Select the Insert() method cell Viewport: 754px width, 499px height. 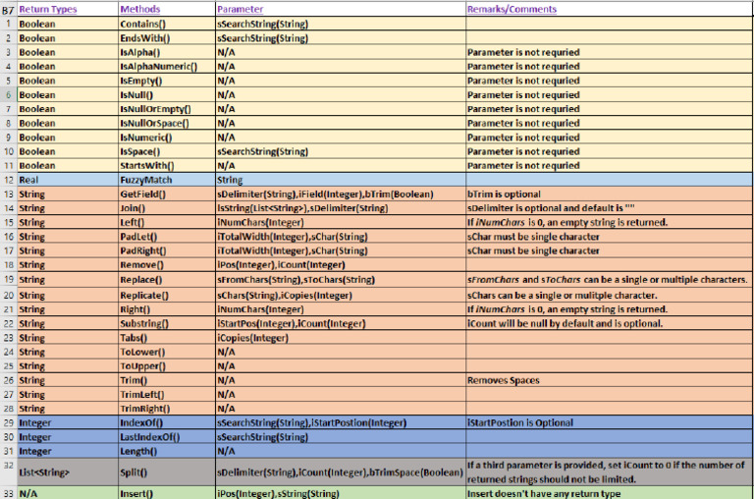coord(166,493)
